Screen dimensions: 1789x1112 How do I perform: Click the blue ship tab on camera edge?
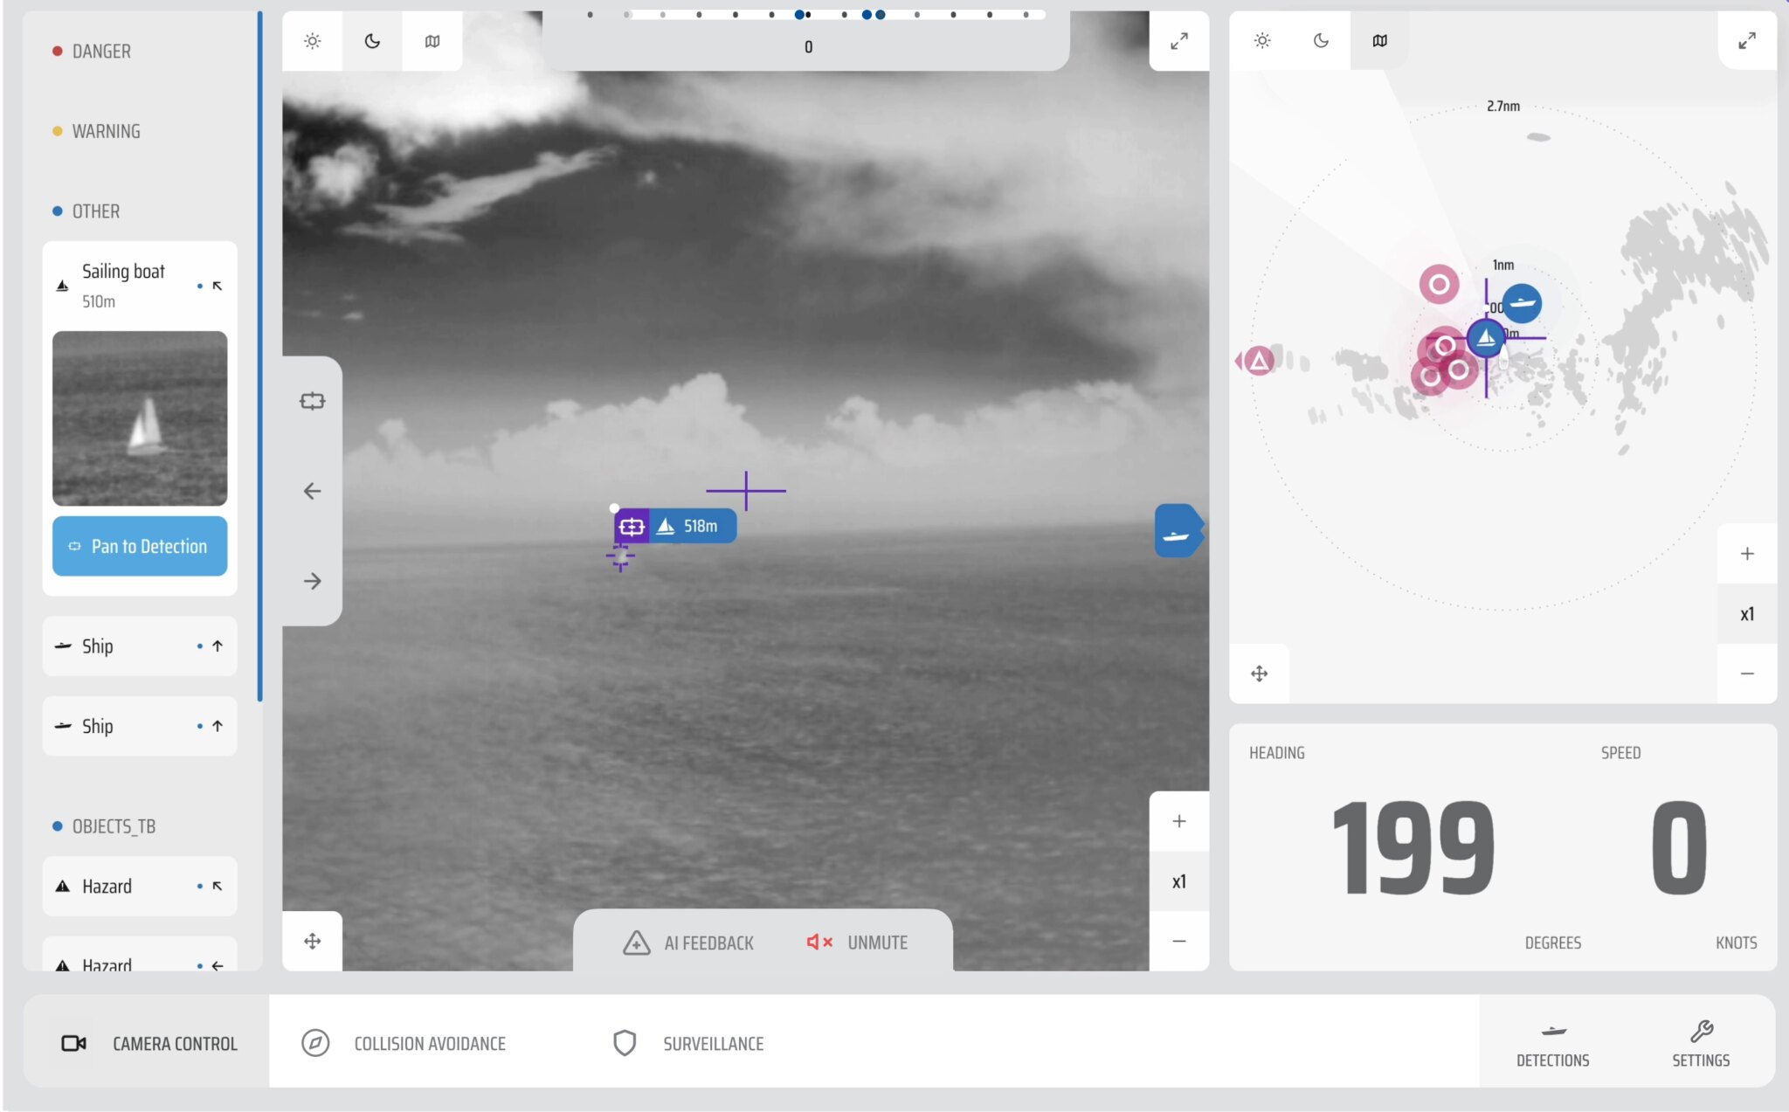click(1178, 529)
